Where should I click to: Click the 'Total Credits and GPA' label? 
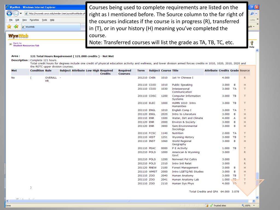(x=203, y=192)
